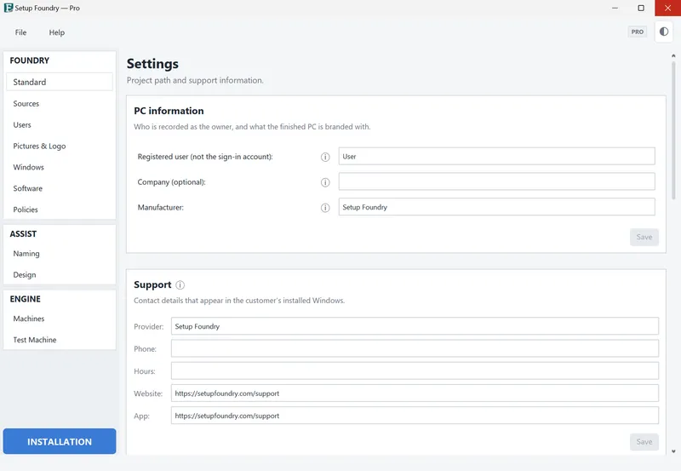Click the vertical scrollbar thumb
Screen dimensions: 681x471
(x=673, y=130)
